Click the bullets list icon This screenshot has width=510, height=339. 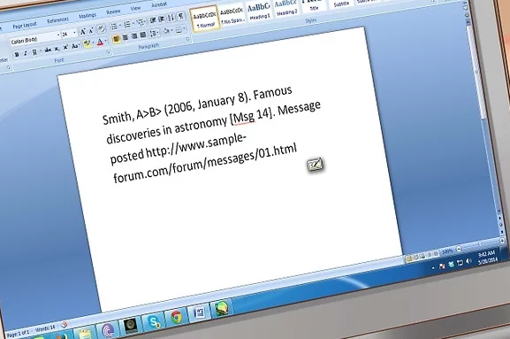[x=114, y=27]
